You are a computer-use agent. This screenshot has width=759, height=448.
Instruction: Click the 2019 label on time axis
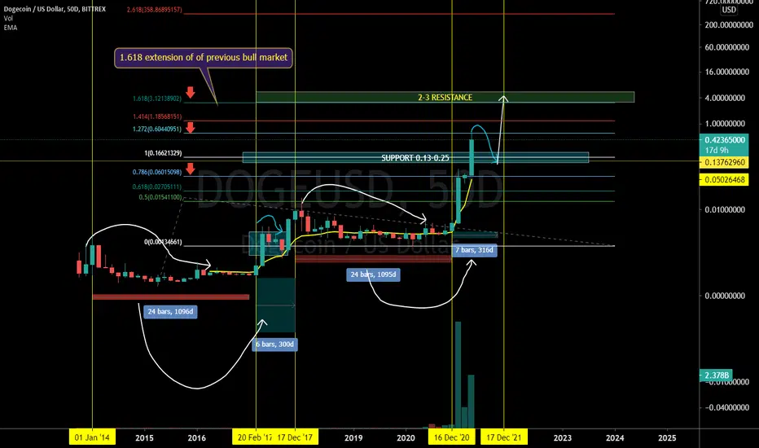(353, 438)
